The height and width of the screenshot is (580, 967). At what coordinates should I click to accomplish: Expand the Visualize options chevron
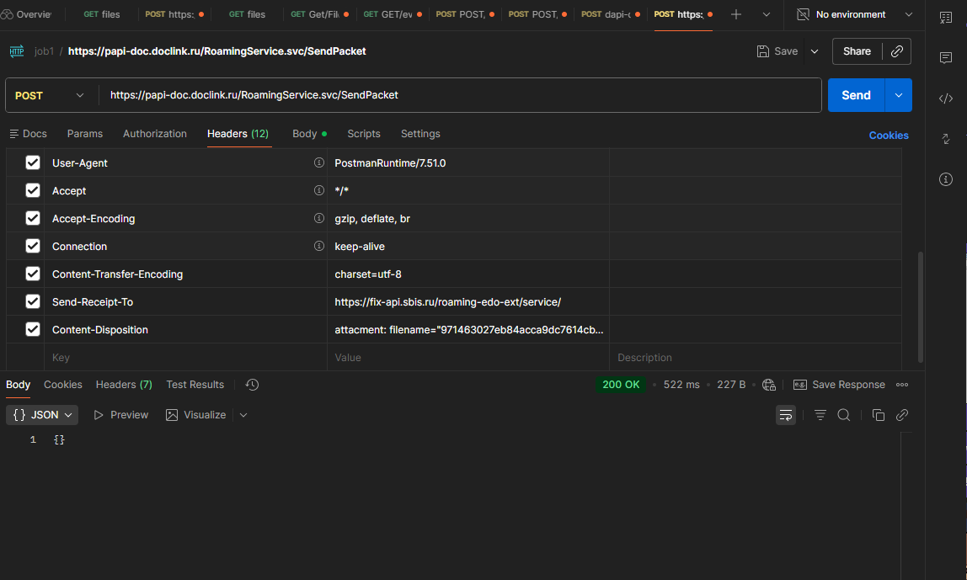tap(243, 416)
